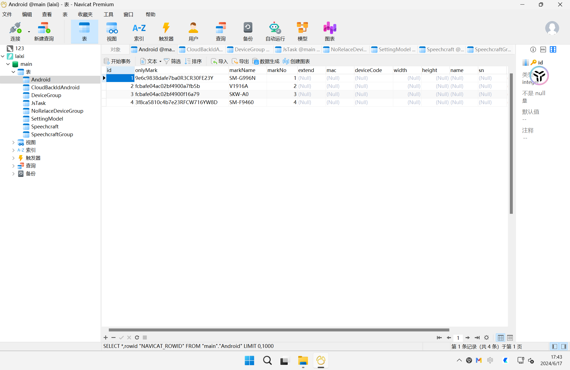Open the connection dropdown arrow

coord(29,32)
